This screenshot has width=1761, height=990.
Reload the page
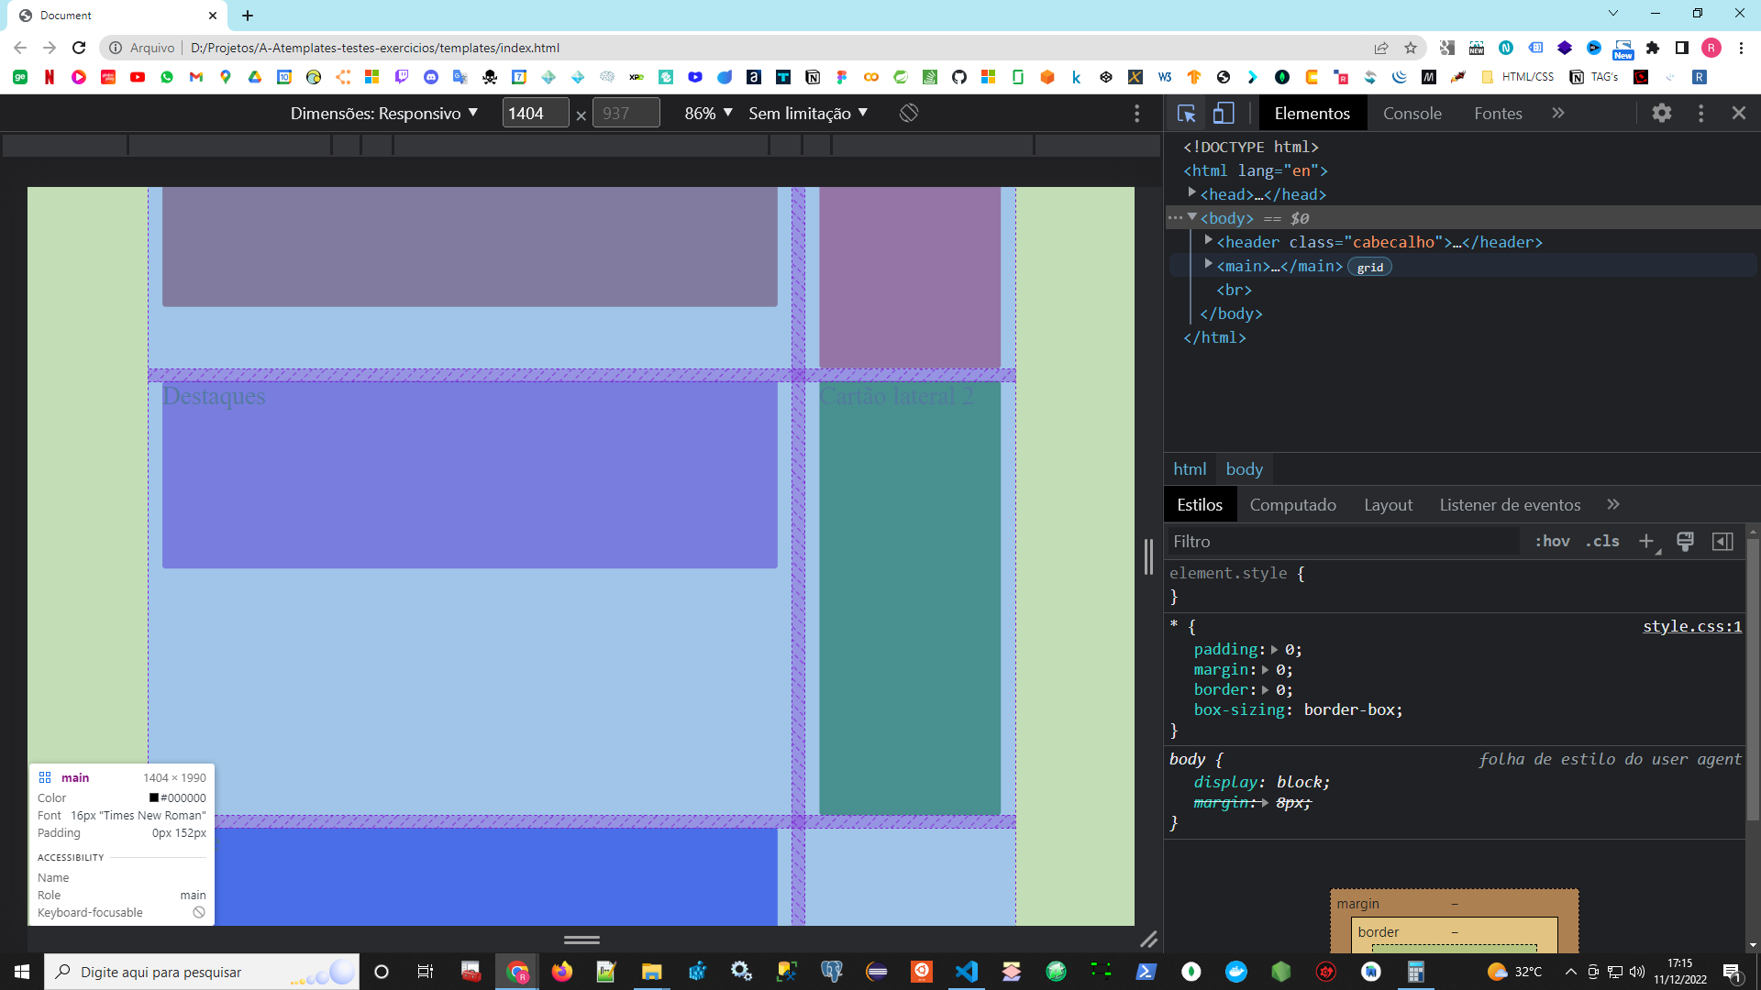pyautogui.click(x=79, y=48)
